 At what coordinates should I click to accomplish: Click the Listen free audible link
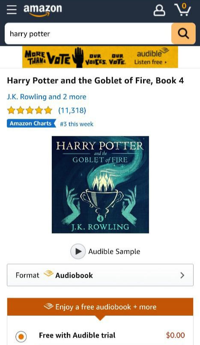click(x=151, y=62)
